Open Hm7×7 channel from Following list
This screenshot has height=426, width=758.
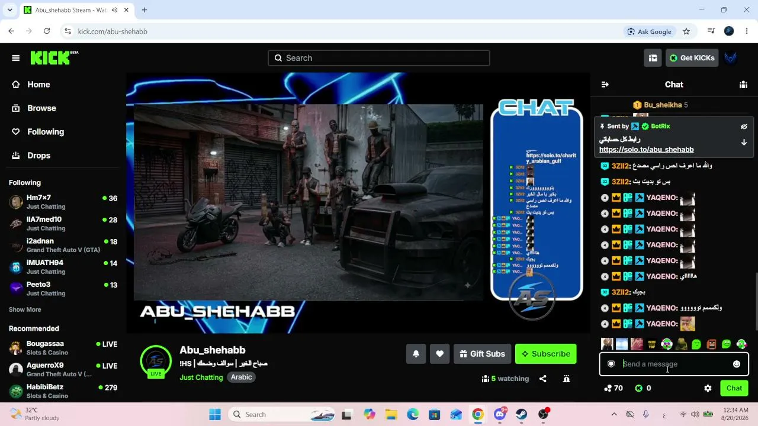(x=63, y=202)
